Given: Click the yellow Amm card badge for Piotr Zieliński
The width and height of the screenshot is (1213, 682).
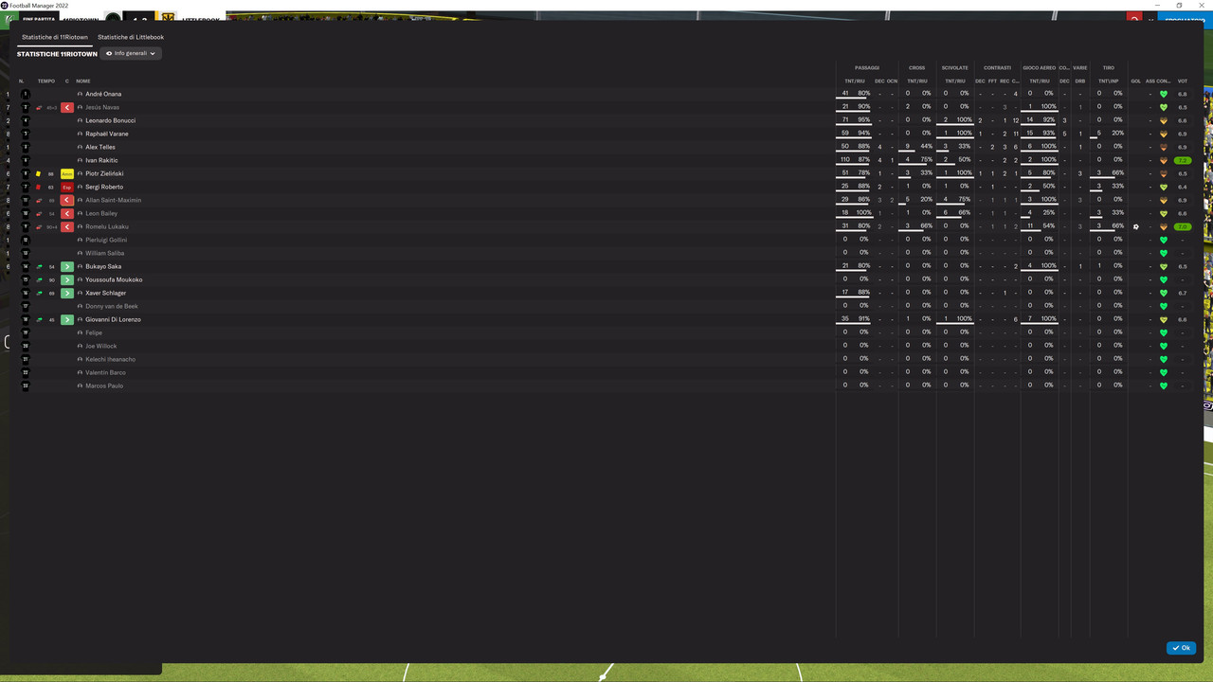Looking at the screenshot, I should [x=67, y=174].
